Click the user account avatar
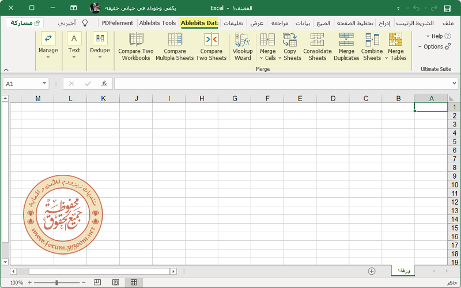The width and height of the screenshot is (461, 288). (95, 8)
